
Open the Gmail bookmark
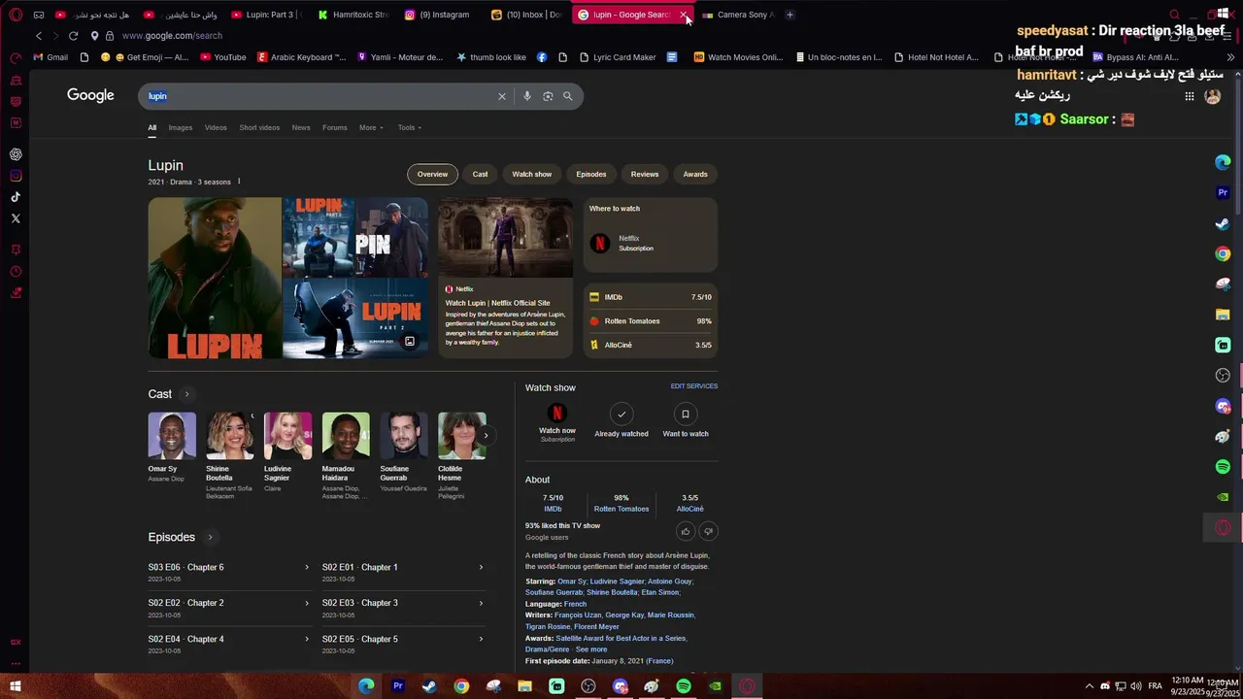click(x=50, y=57)
